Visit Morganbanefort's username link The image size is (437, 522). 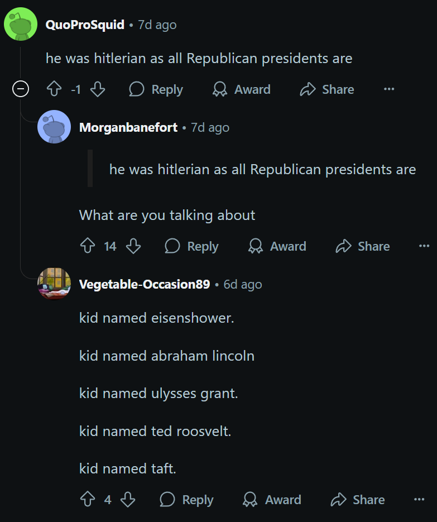coord(128,127)
